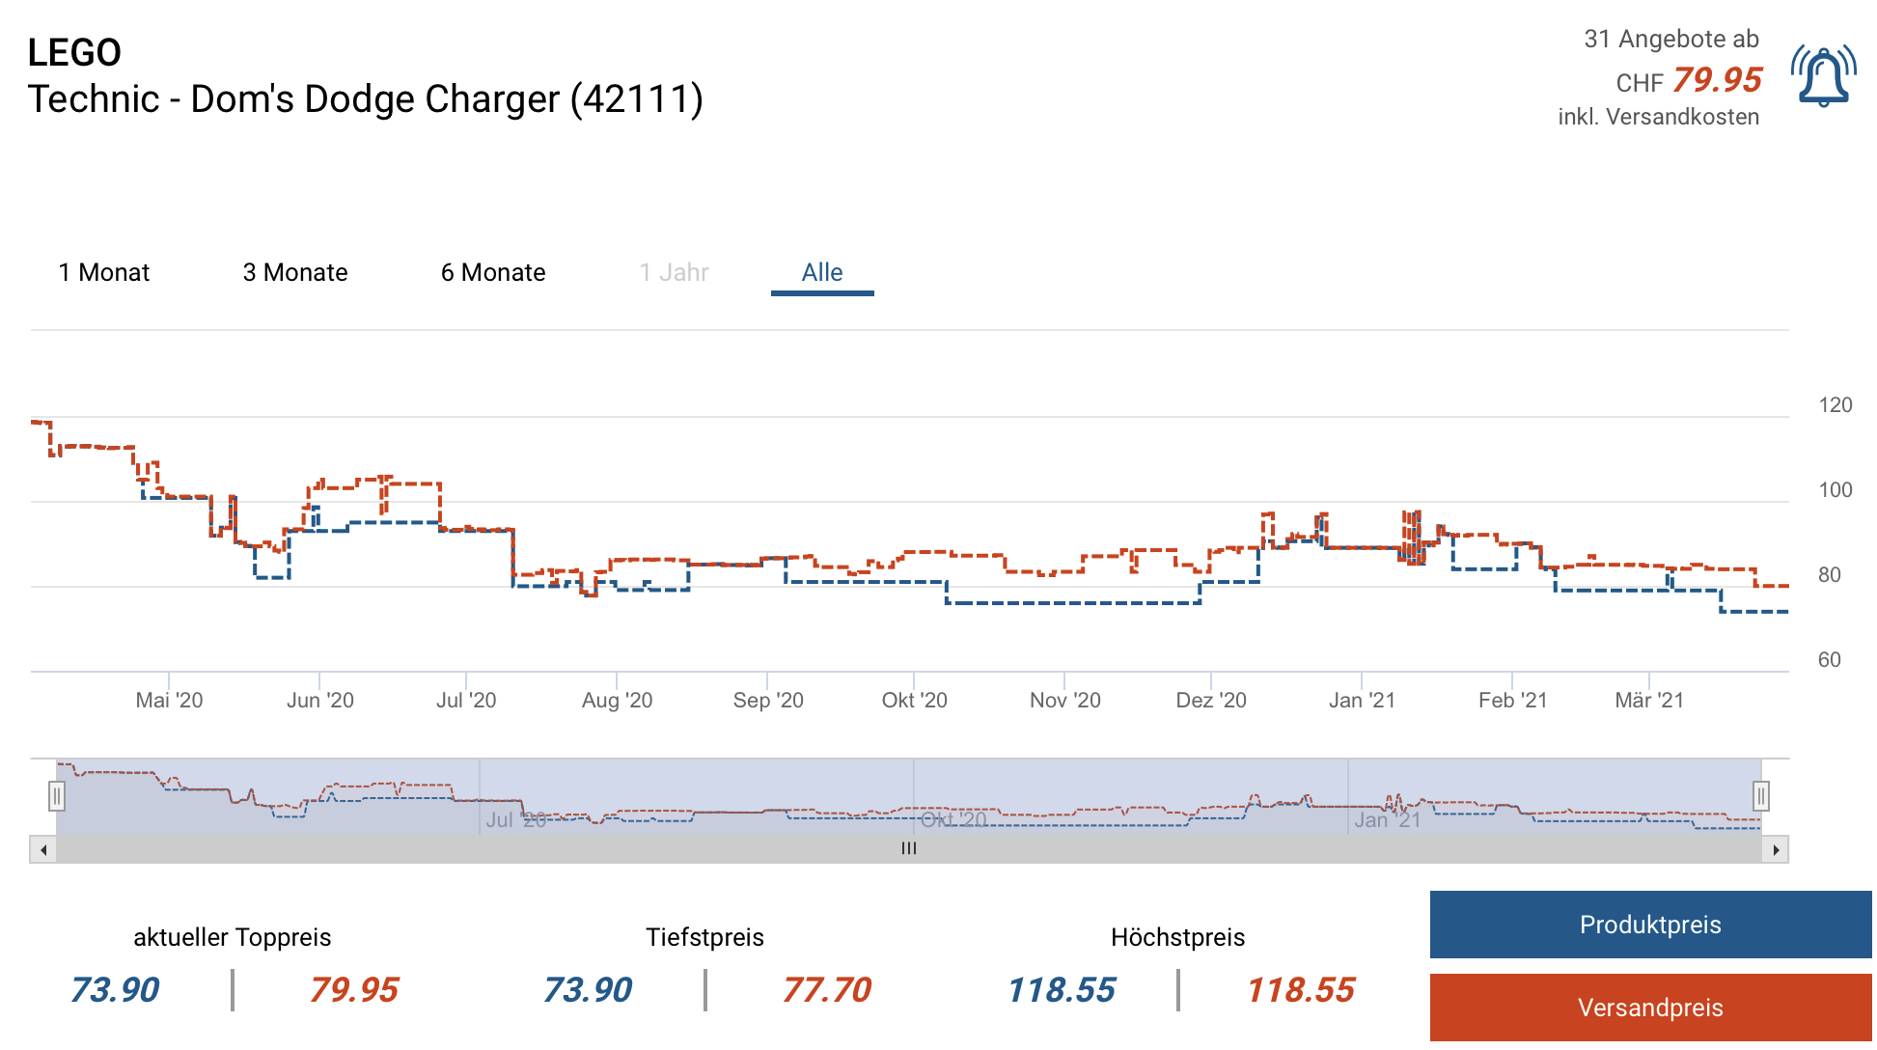Image resolution: width=1877 pixels, height=1050 pixels.
Task: Click the right scroll arrow of the navigator
Action: coord(1776,850)
